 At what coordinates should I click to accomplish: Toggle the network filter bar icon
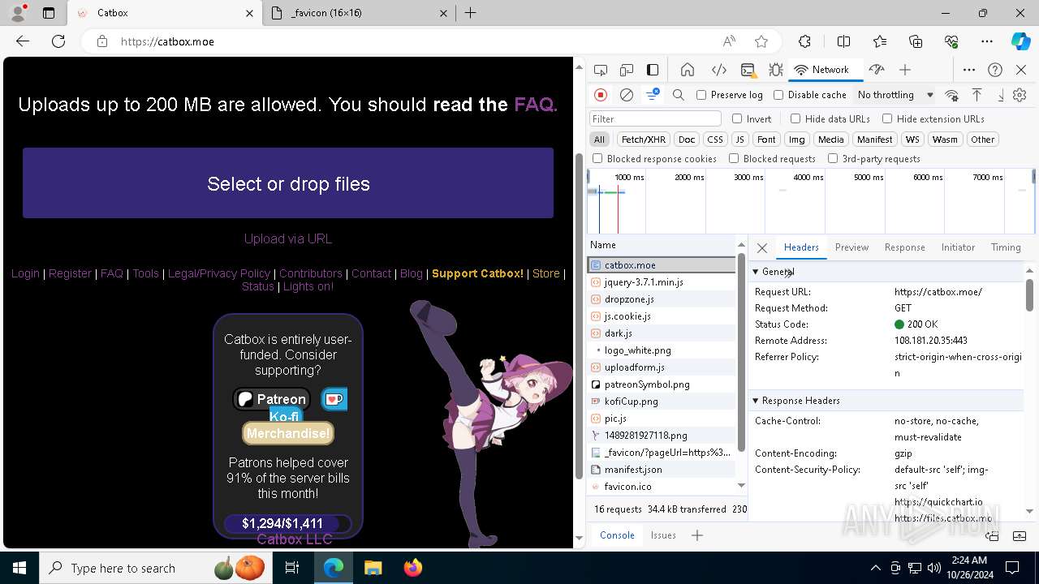tap(652, 95)
